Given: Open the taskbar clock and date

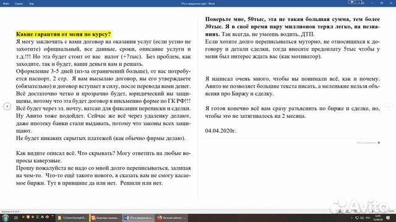Looking at the screenshot, I should (x=378, y=218).
